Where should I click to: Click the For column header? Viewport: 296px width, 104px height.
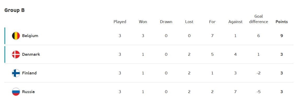coord(212,22)
